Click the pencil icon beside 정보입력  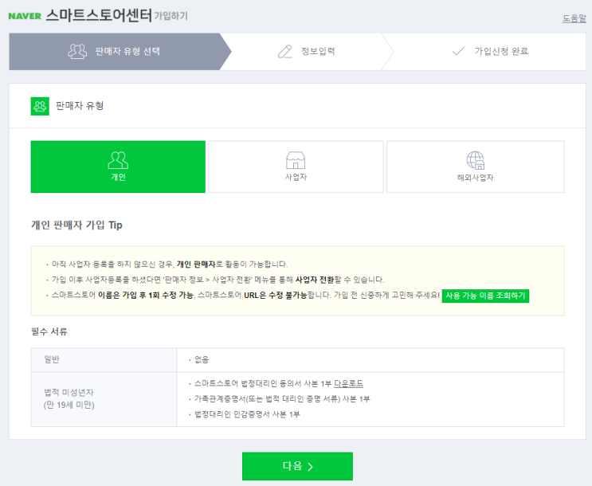(285, 51)
